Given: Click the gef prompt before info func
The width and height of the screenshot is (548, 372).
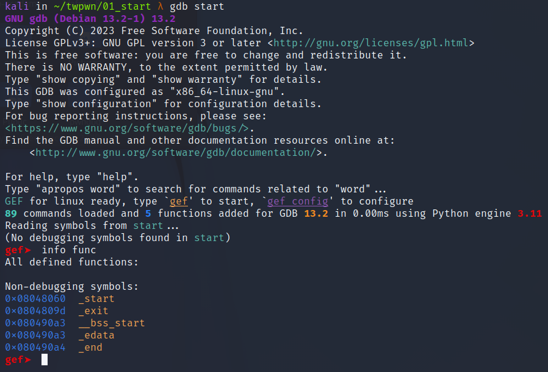Looking at the screenshot, I should [17, 250].
